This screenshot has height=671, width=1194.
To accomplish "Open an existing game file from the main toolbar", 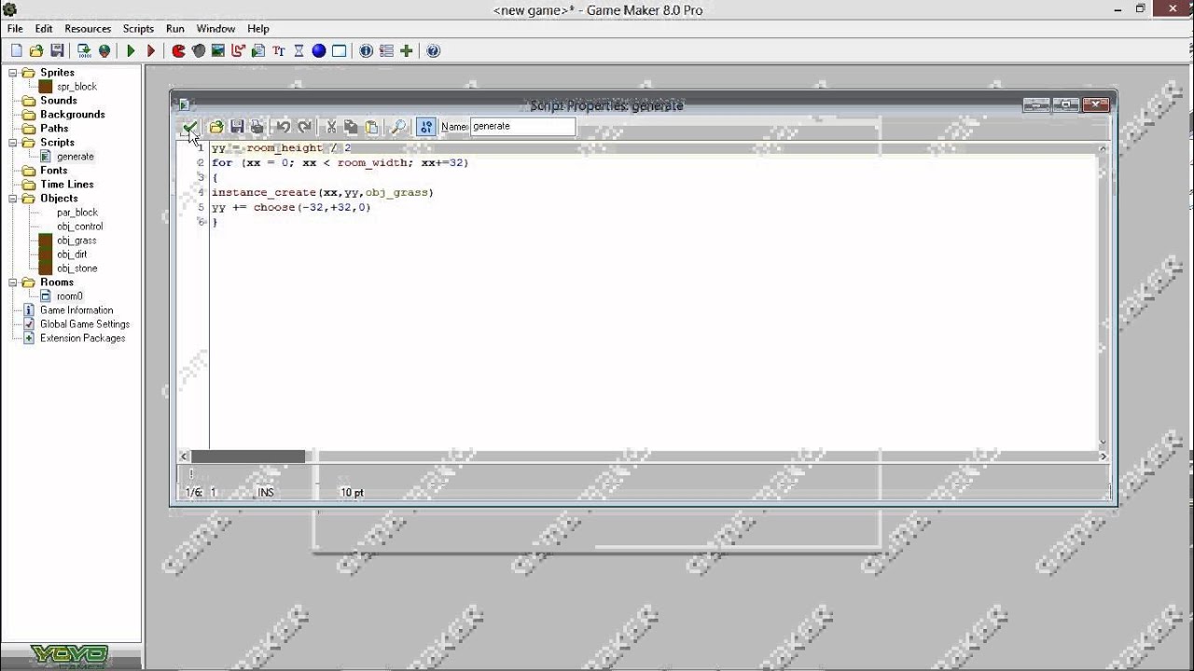I will click(36, 51).
